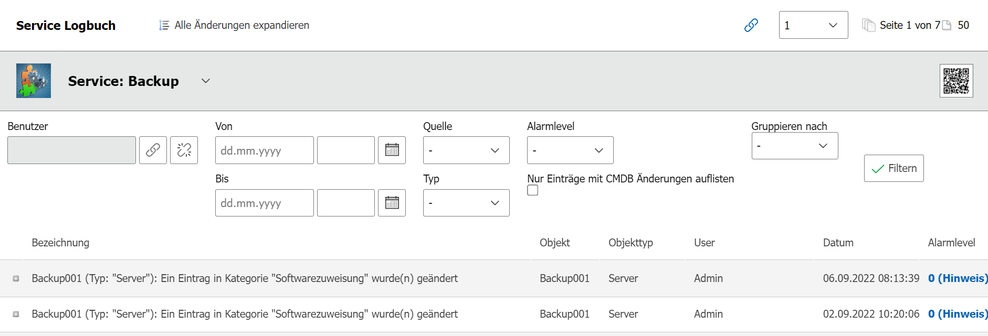988x336 pixels.
Task: Click the Service Logbuch title
Action: point(66,25)
